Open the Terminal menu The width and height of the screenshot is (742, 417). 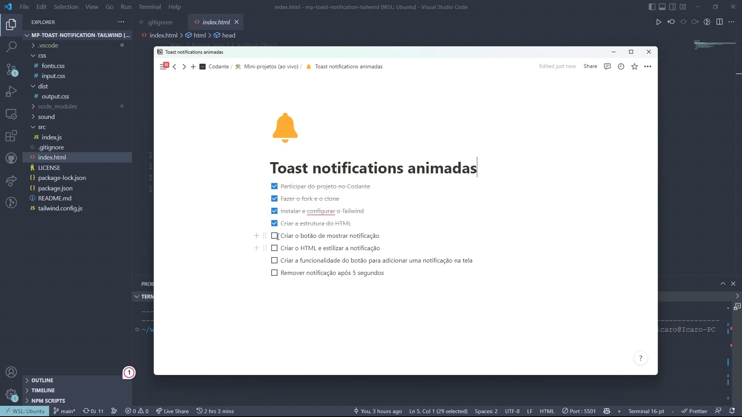pyautogui.click(x=150, y=7)
